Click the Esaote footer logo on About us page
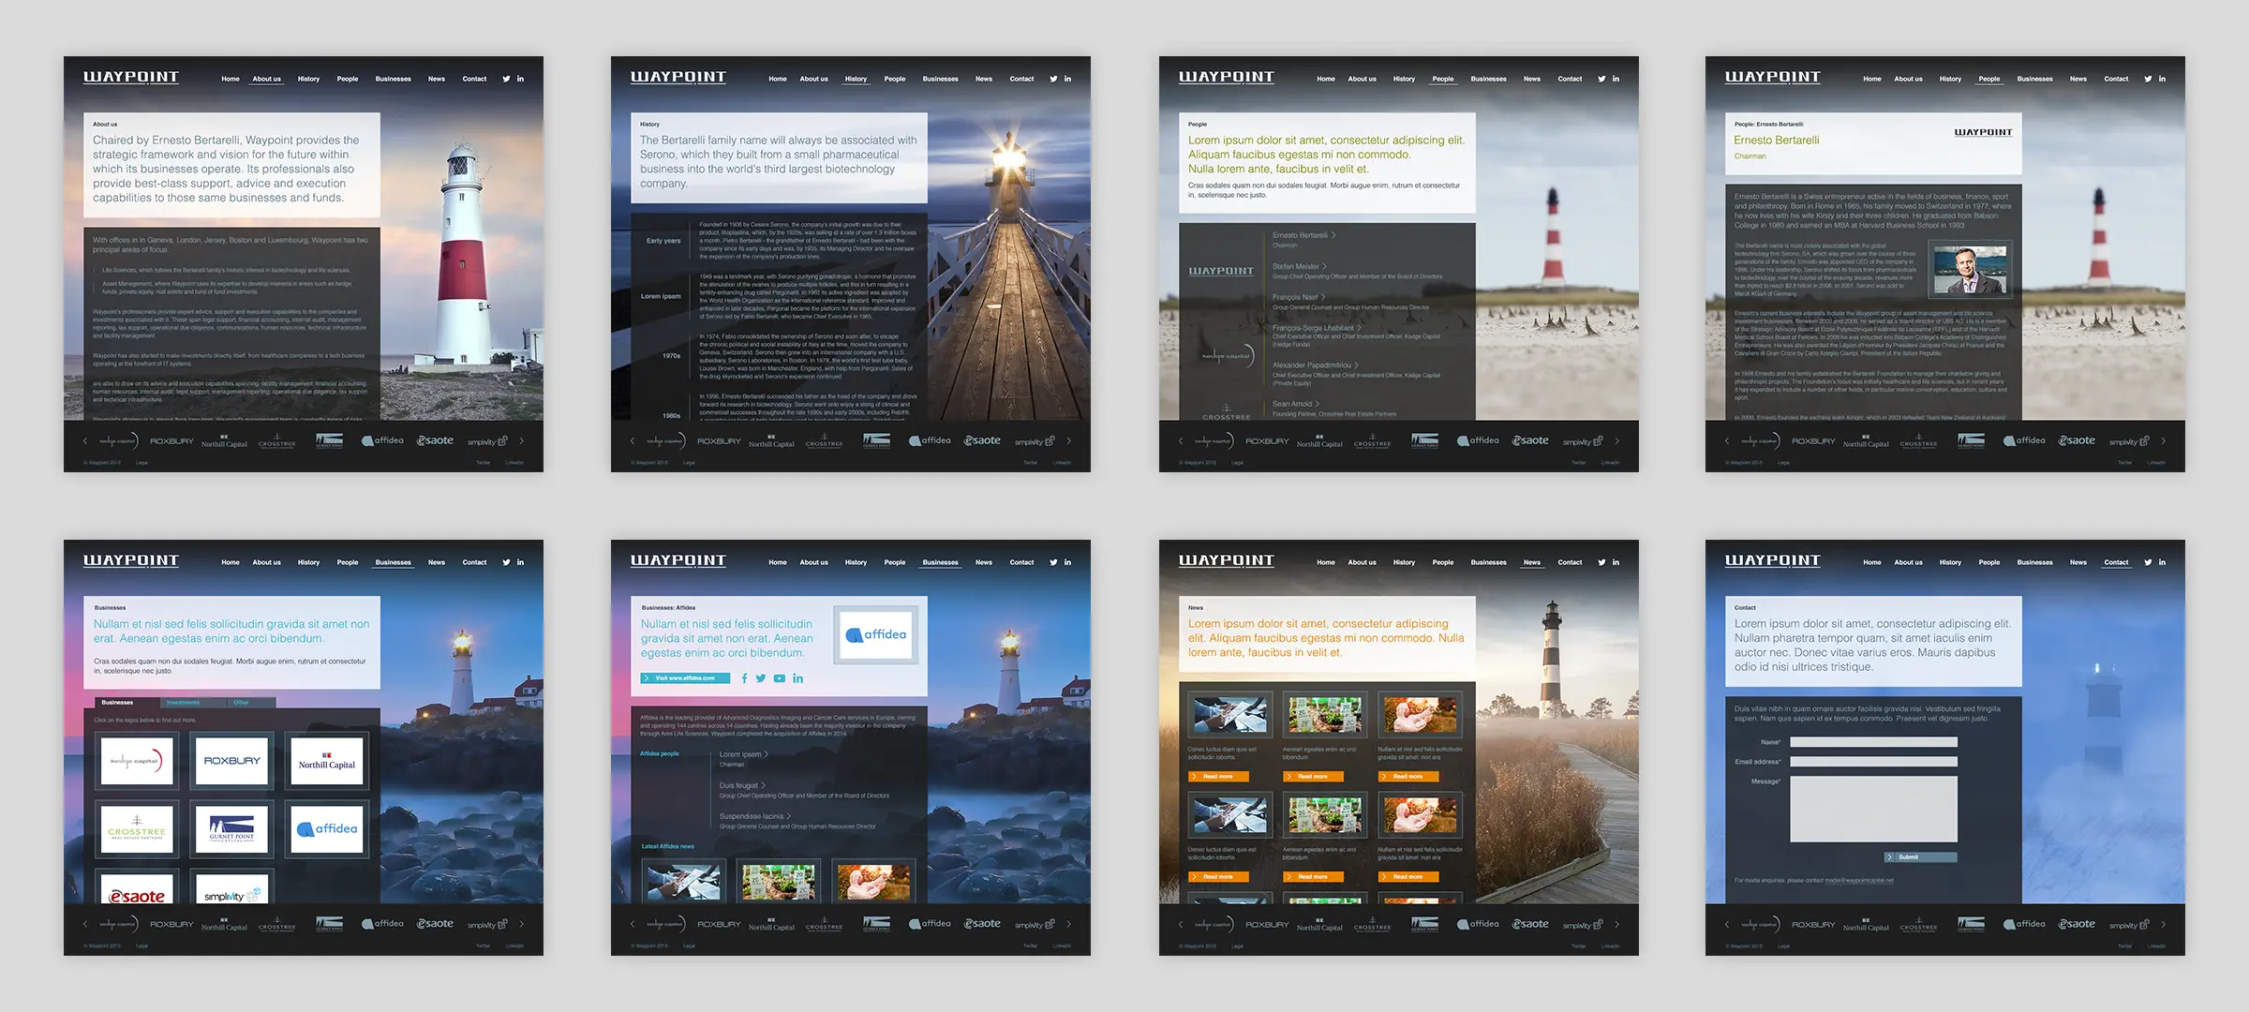Screen dimensions: 2249x1012 [435, 440]
